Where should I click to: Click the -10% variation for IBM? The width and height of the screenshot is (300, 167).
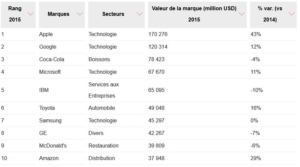257,90
